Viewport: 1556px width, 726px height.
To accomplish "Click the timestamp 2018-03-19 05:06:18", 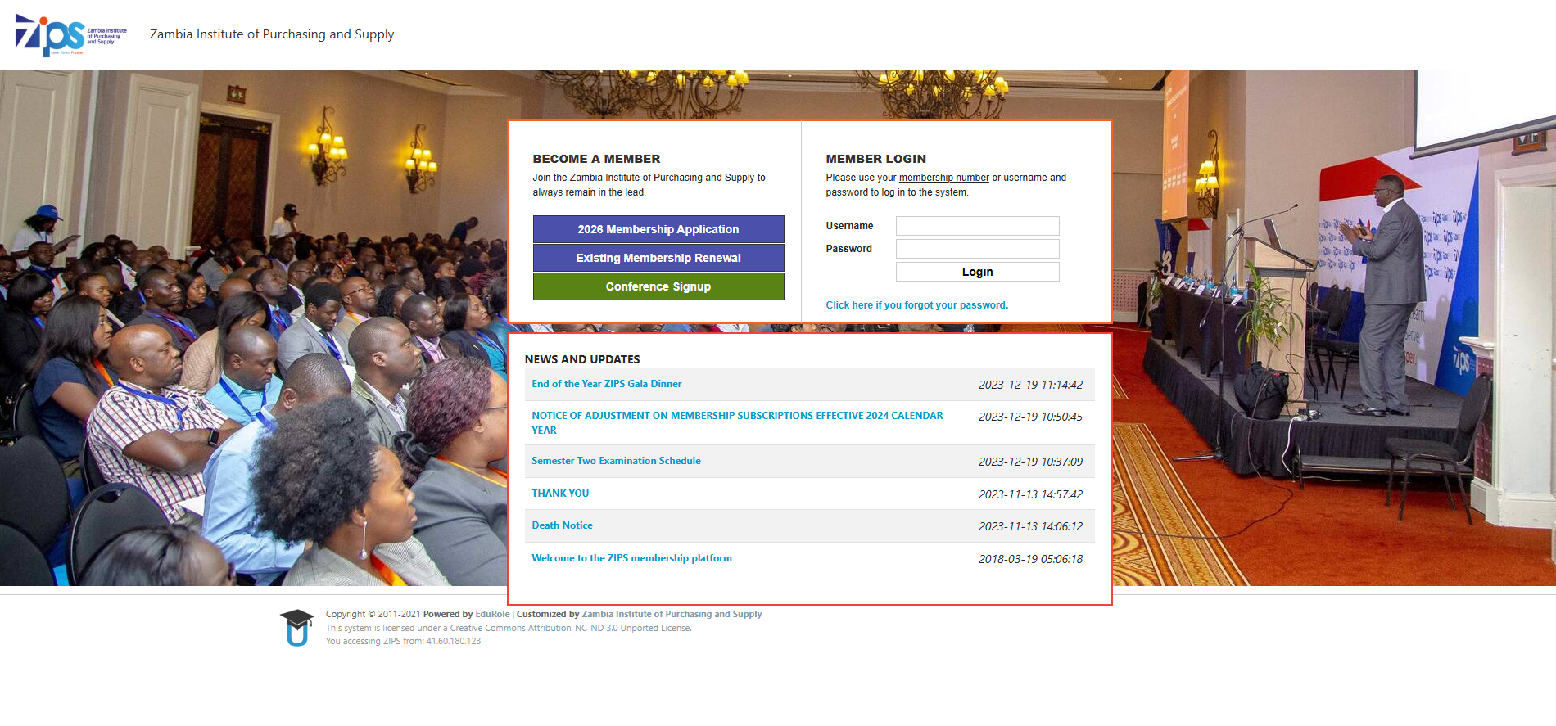I will coord(1030,559).
